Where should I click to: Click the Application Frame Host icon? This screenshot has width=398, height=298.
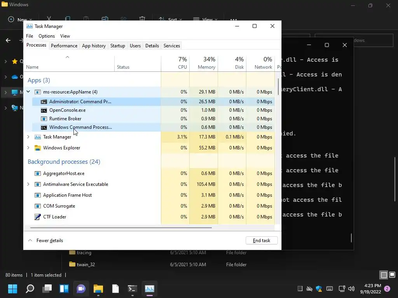[x=38, y=195]
